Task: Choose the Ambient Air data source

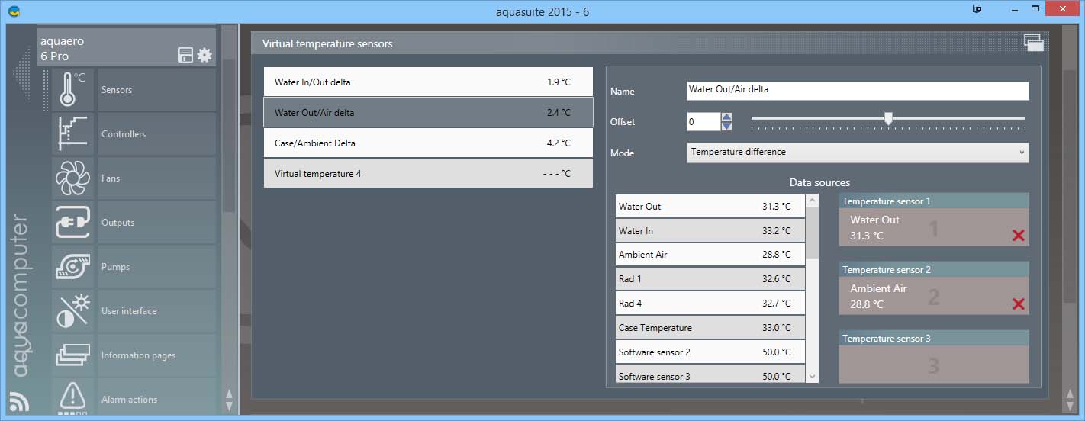Action: tap(710, 255)
